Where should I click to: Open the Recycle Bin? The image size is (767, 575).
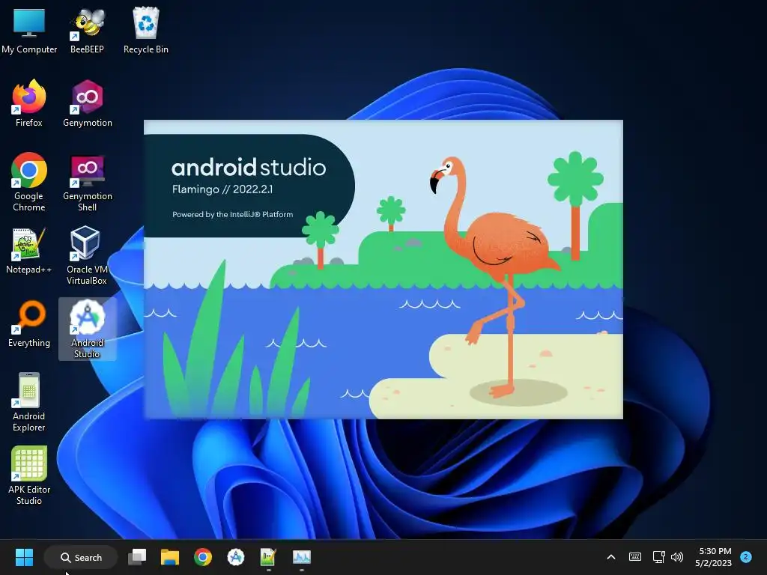(x=146, y=30)
